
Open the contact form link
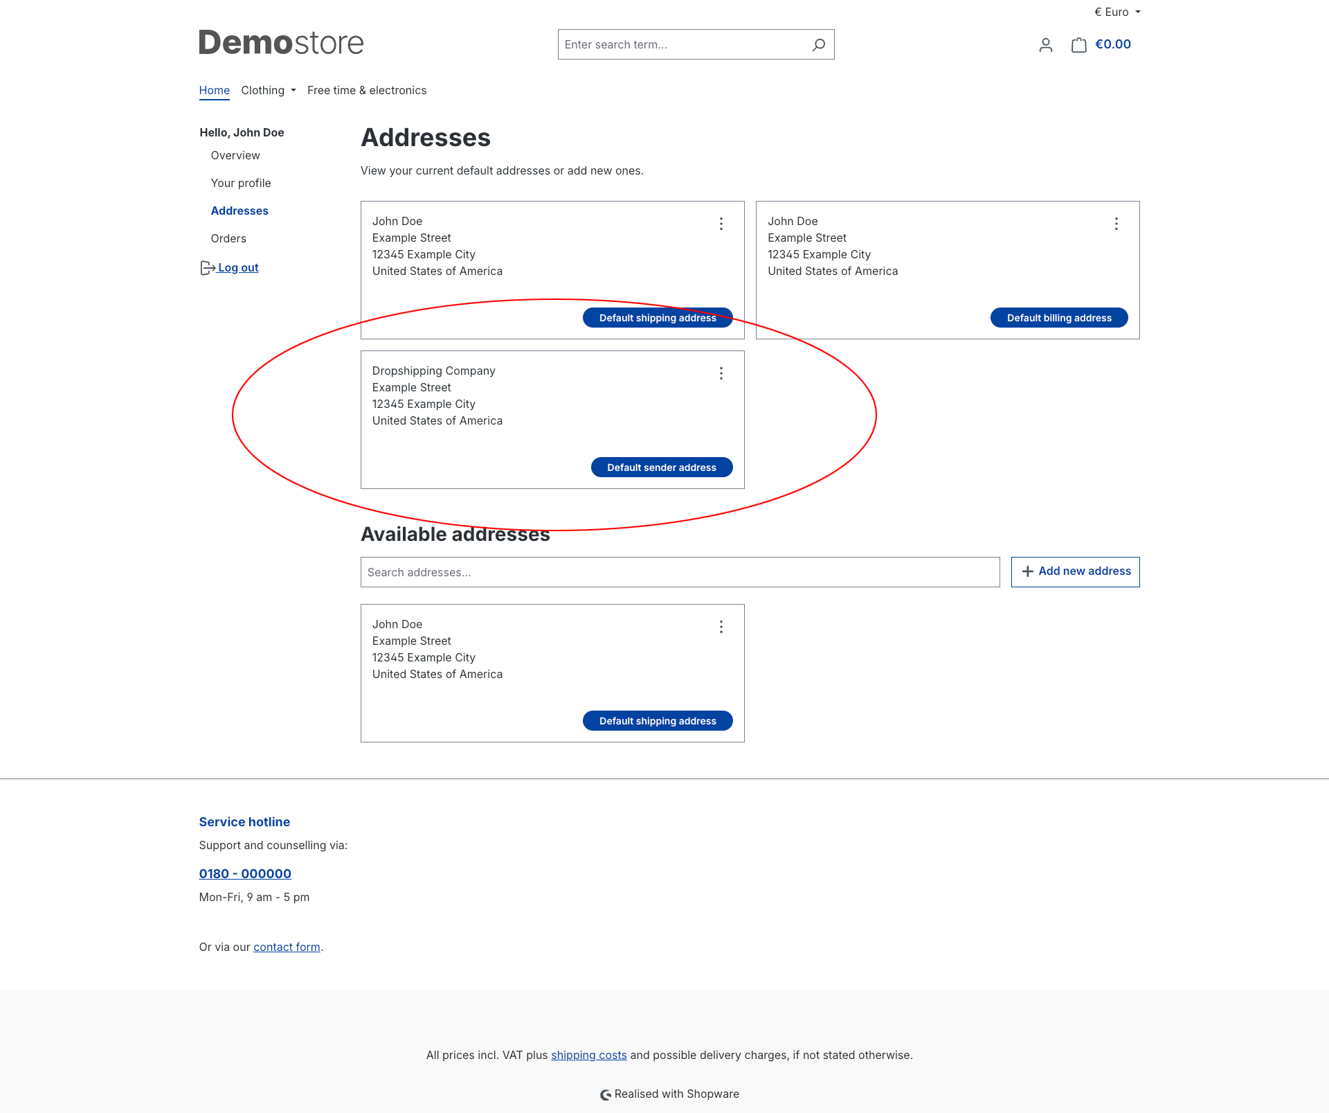pyautogui.click(x=287, y=947)
